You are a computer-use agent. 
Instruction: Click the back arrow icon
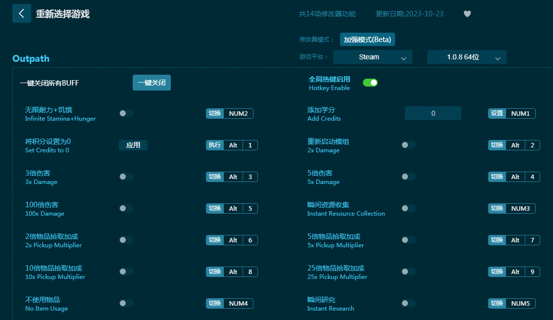21,13
